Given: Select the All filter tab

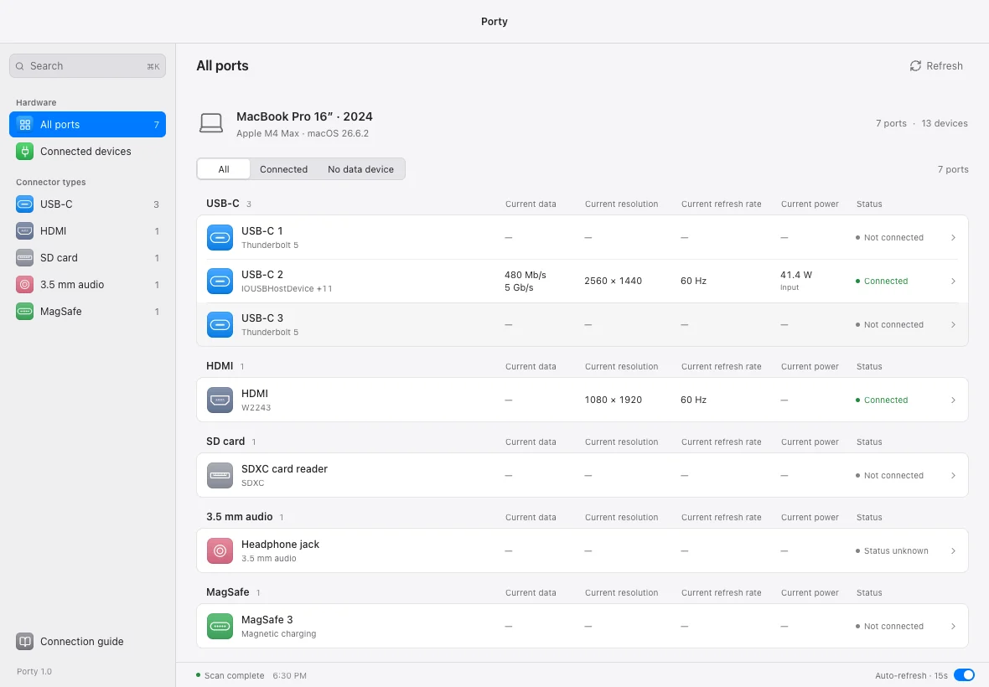Looking at the screenshot, I should 224,169.
